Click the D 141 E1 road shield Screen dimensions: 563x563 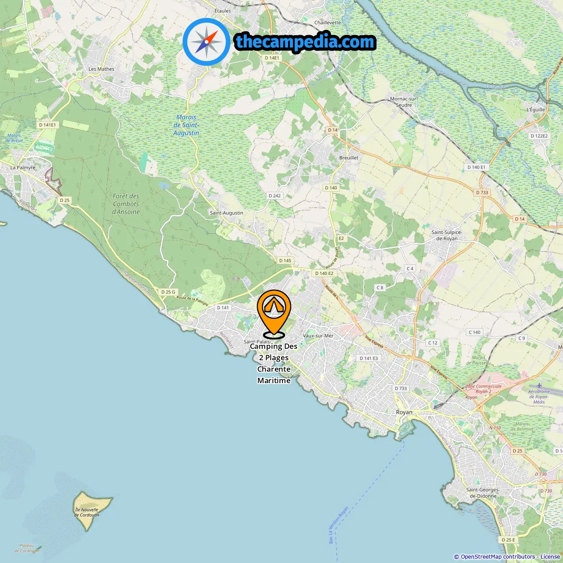48,125
